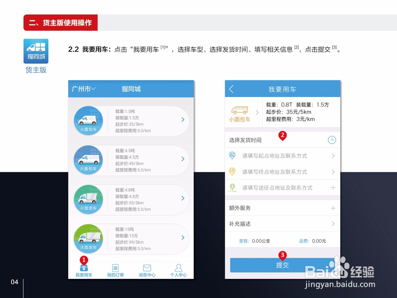397x298 pixels.
Task: Select the 小型货车 circular vehicle icon
Action: coord(89,199)
